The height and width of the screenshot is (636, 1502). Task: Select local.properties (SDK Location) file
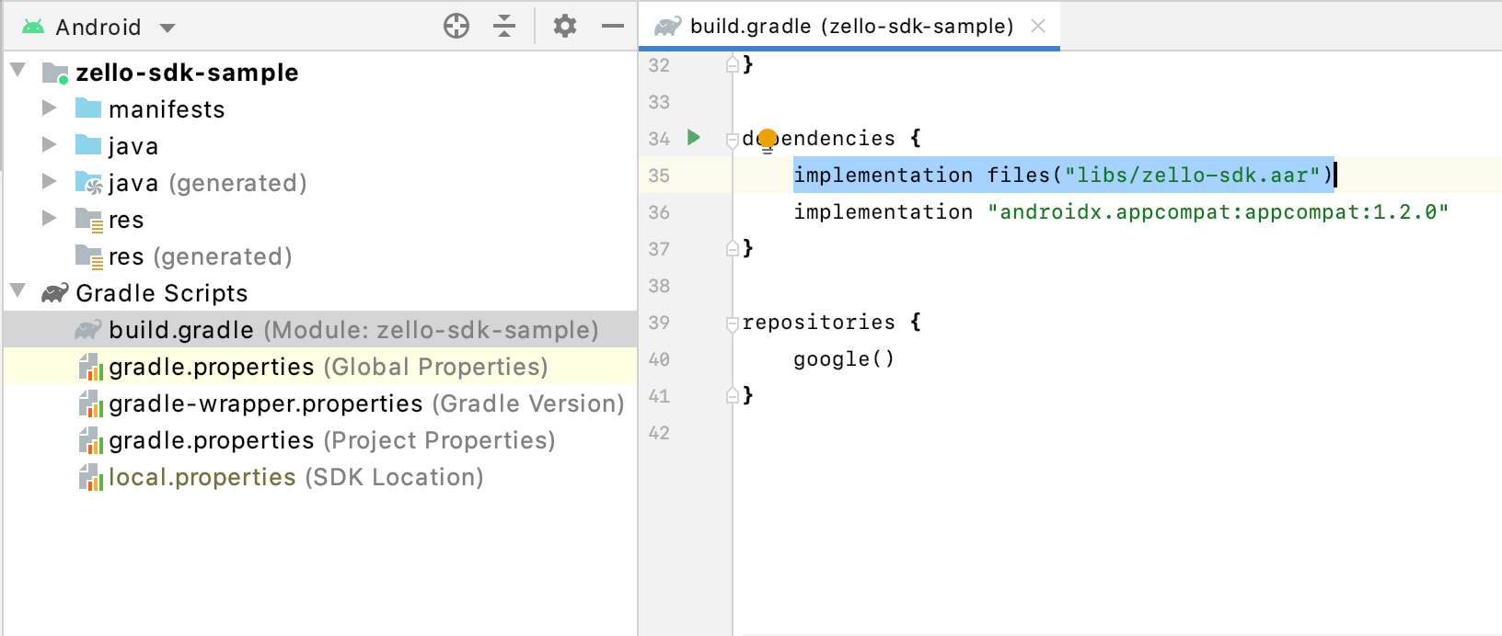(202, 477)
